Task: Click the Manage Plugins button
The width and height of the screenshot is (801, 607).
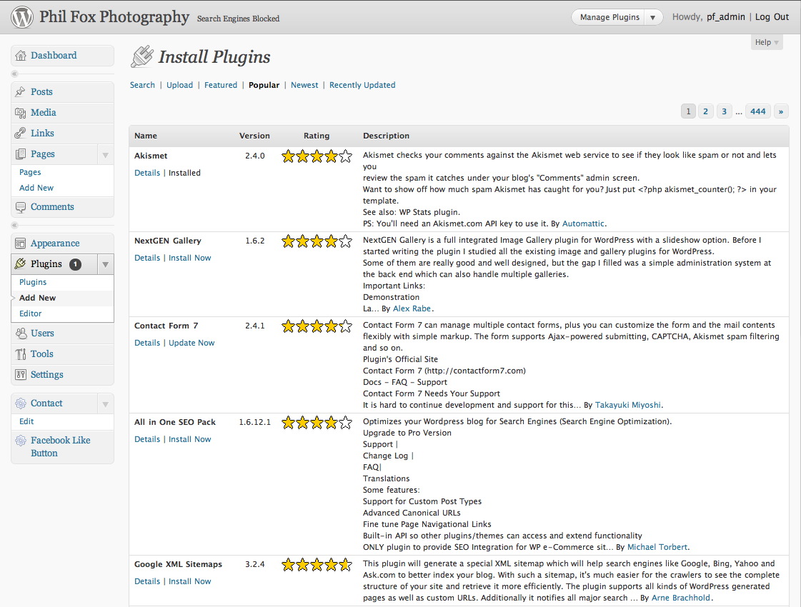Action: tap(610, 17)
